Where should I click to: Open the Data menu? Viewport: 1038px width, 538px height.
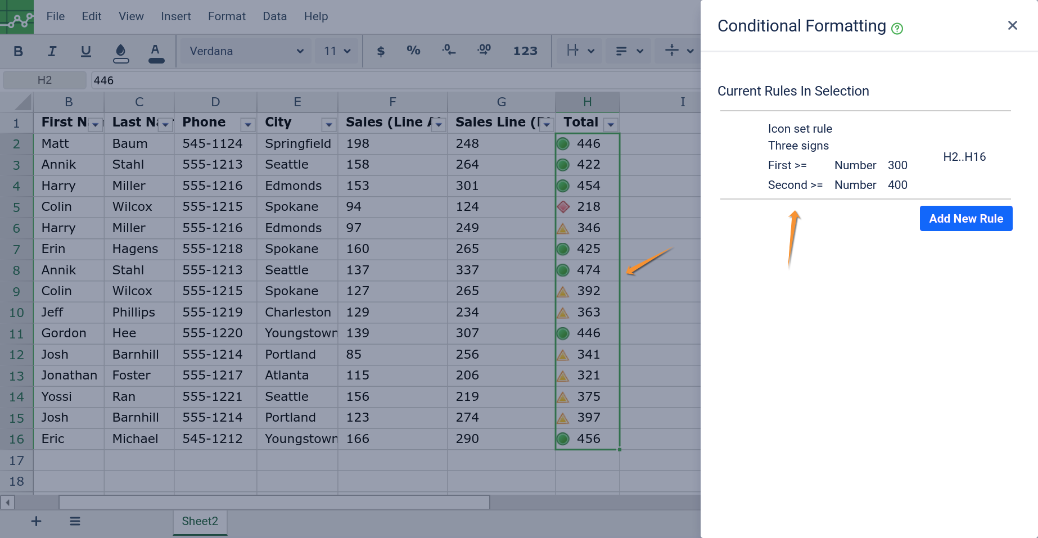tap(274, 16)
